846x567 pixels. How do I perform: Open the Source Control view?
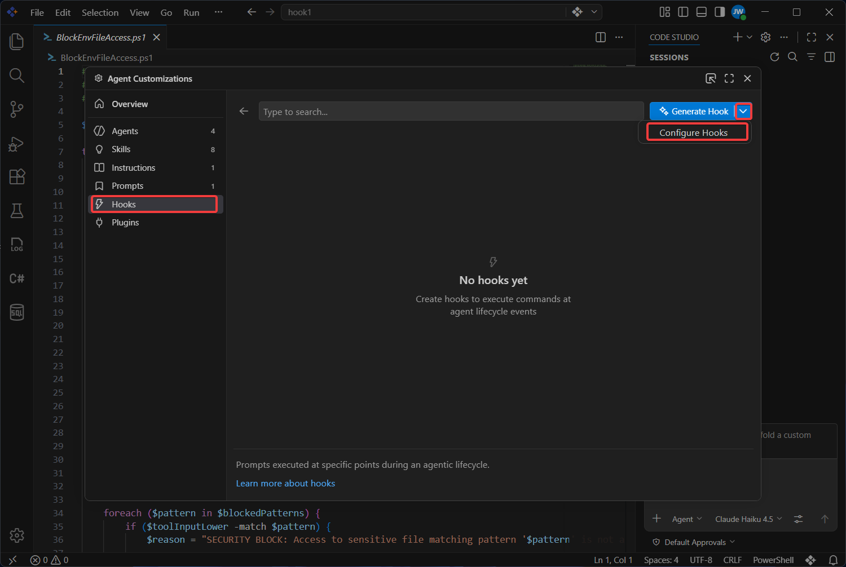17,109
